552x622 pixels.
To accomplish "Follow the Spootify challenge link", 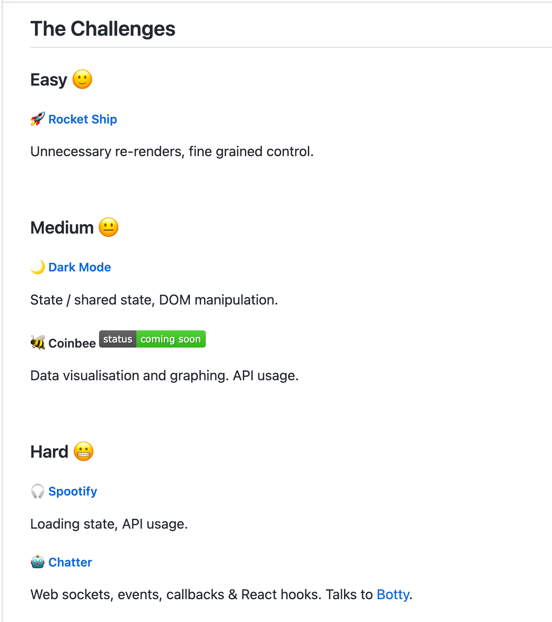I will coord(73,491).
